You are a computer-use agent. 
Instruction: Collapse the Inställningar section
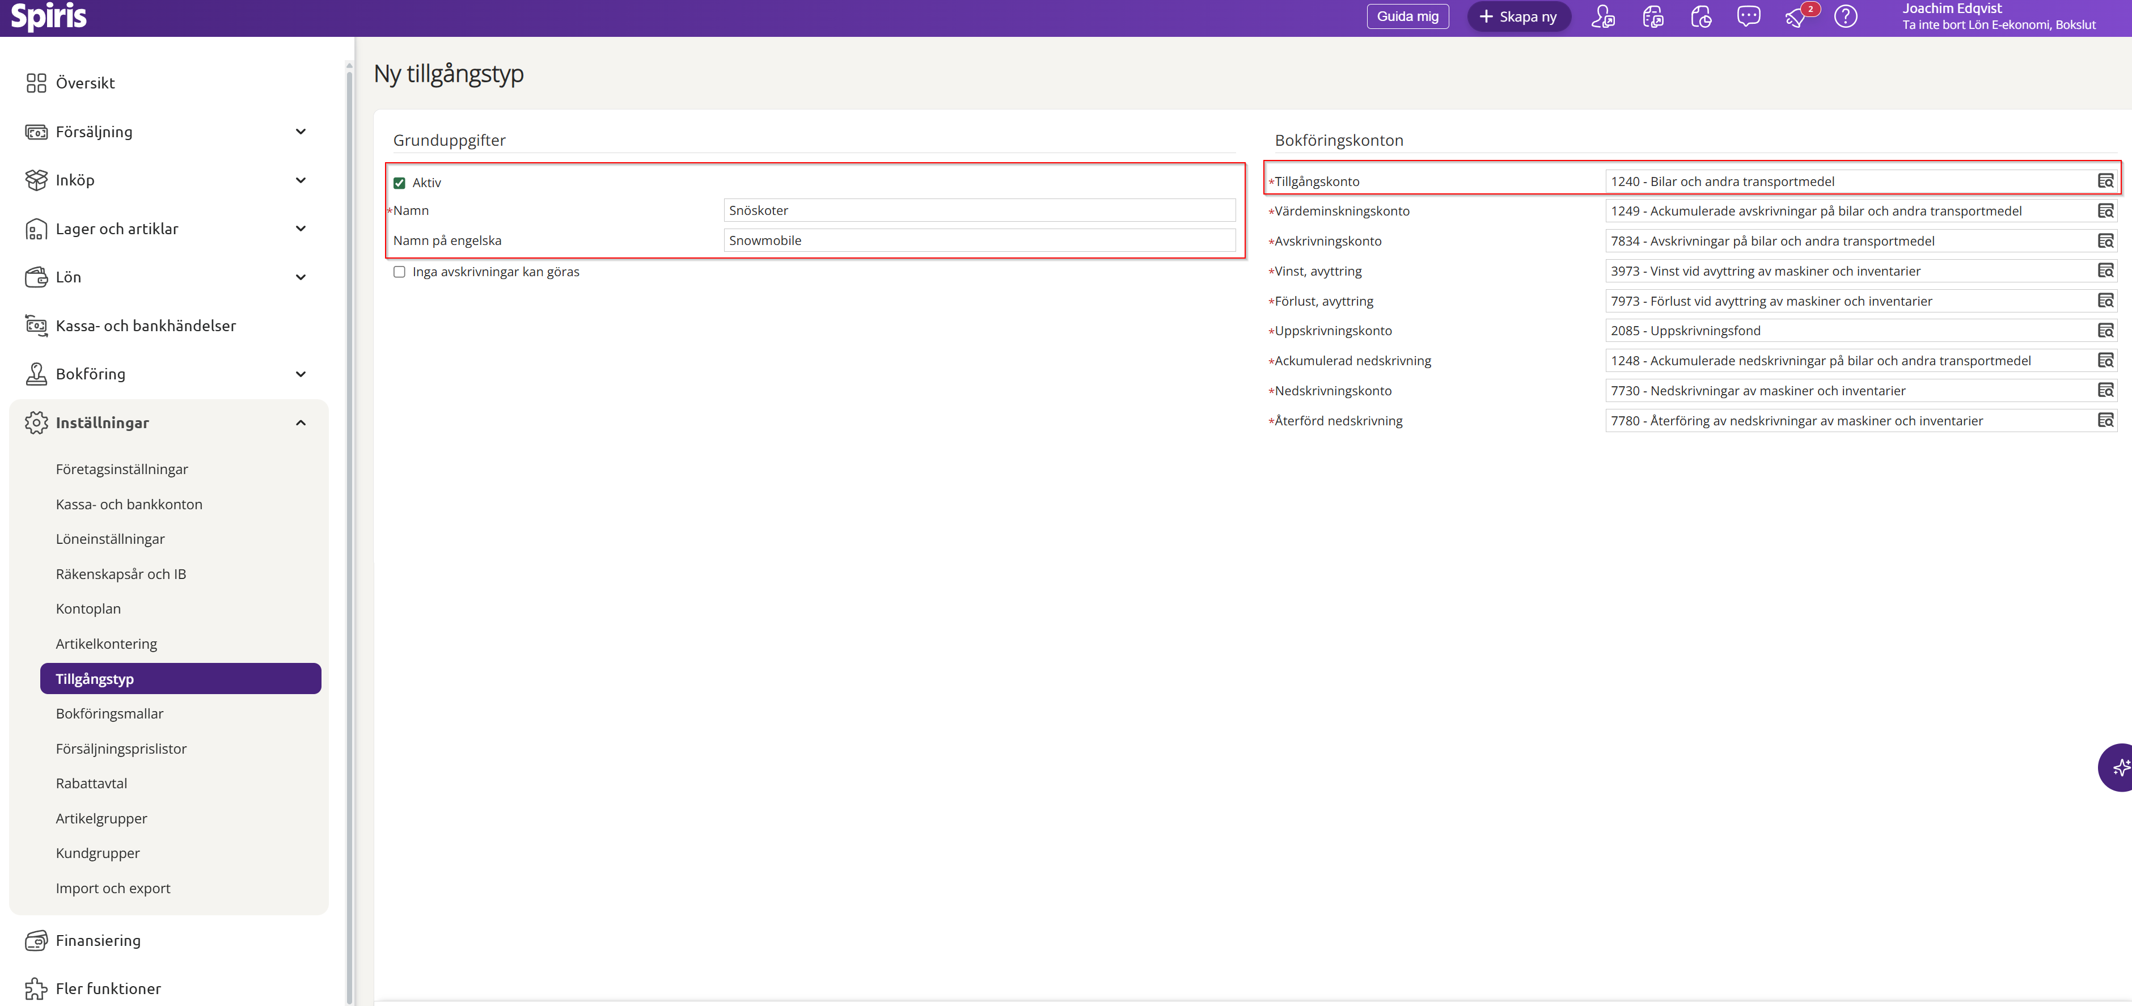tap(301, 422)
